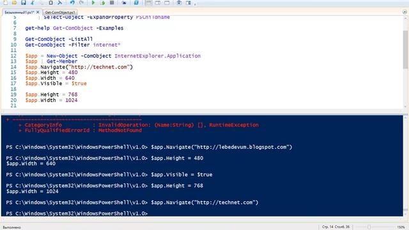409x230 pixels.
Task: Show script pane on right layout icon
Action: pyautogui.click(x=158, y=3)
